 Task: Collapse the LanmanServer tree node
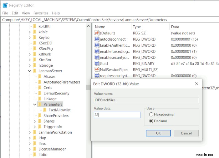(x=30, y=71)
